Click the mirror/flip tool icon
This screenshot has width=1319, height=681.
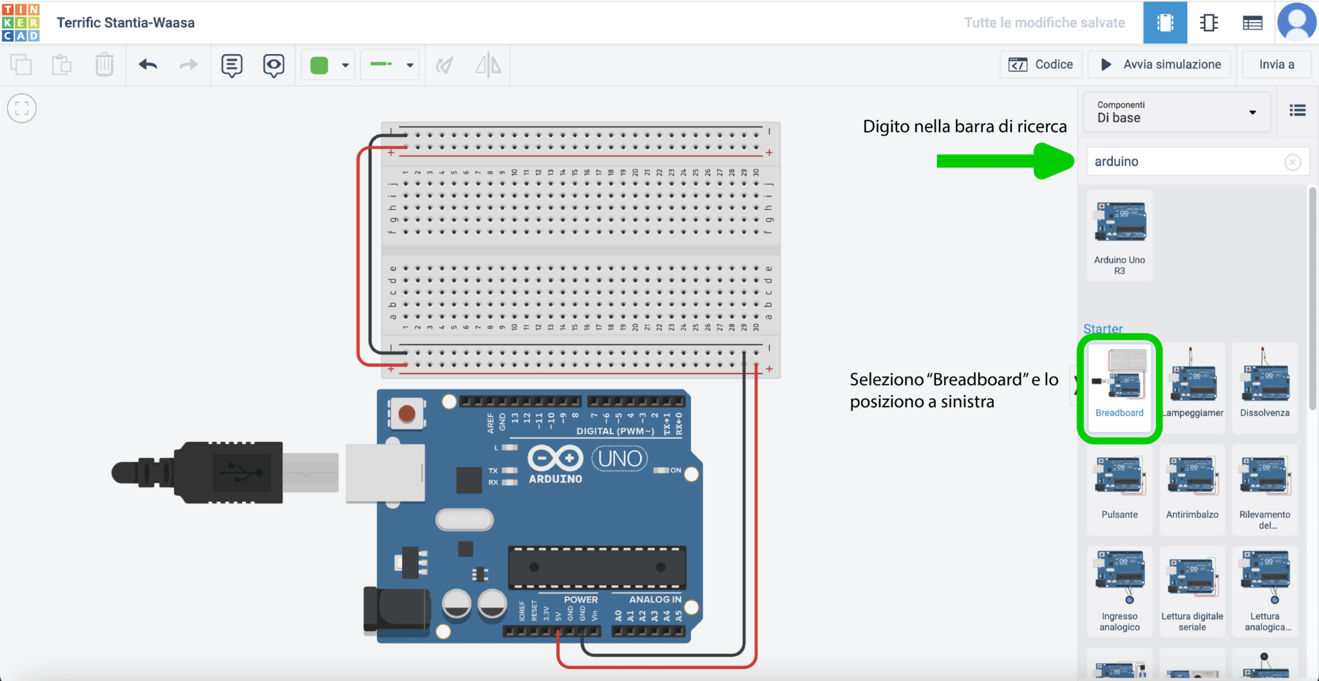click(488, 64)
